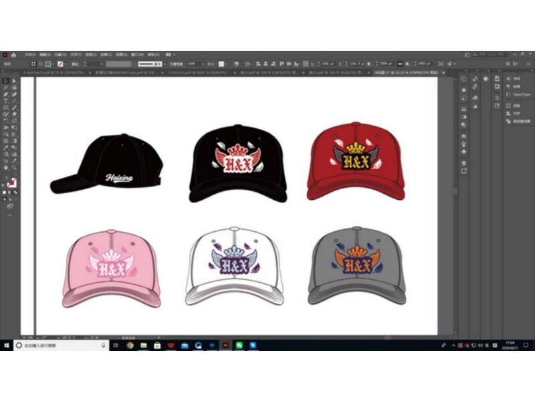Expand the opacity value arrow
Screen dimensions: 535x401
coord(203,63)
